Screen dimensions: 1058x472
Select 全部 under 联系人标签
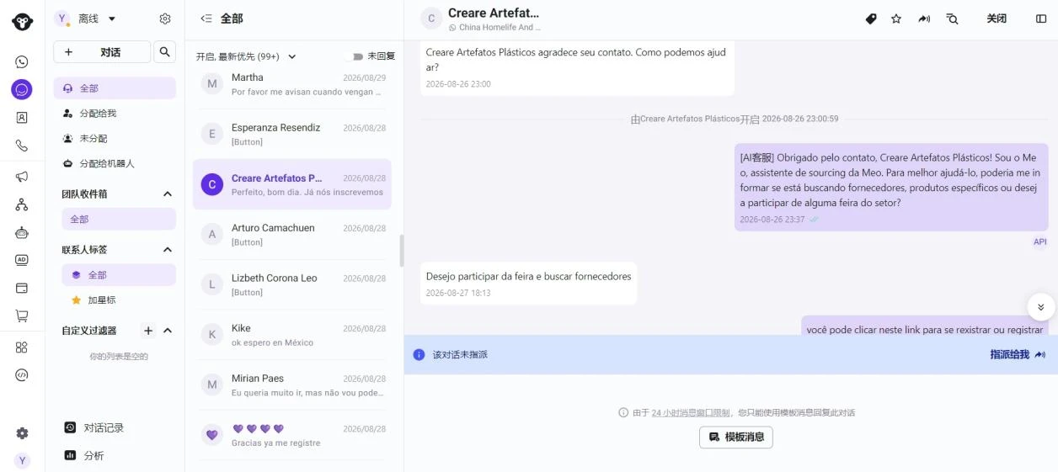119,275
